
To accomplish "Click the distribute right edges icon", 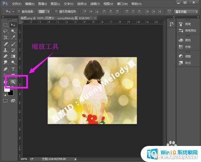I will 160,12.
